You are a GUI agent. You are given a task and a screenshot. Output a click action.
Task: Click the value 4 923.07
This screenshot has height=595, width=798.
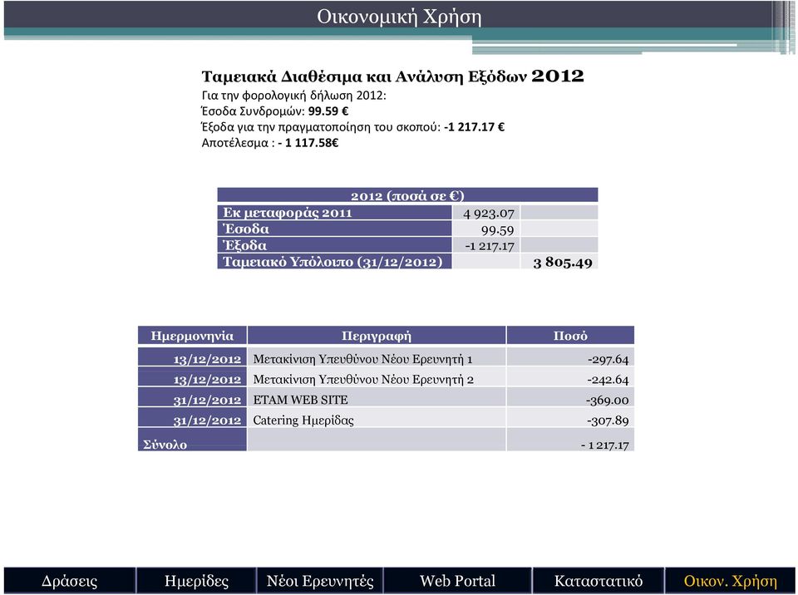coord(489,214)
